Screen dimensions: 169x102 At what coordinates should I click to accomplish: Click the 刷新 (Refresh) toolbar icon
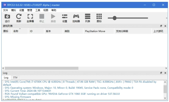(19, 16)
